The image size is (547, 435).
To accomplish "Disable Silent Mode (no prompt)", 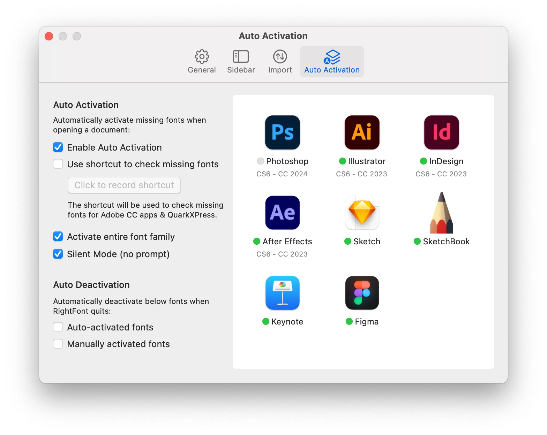I will 58,254.
